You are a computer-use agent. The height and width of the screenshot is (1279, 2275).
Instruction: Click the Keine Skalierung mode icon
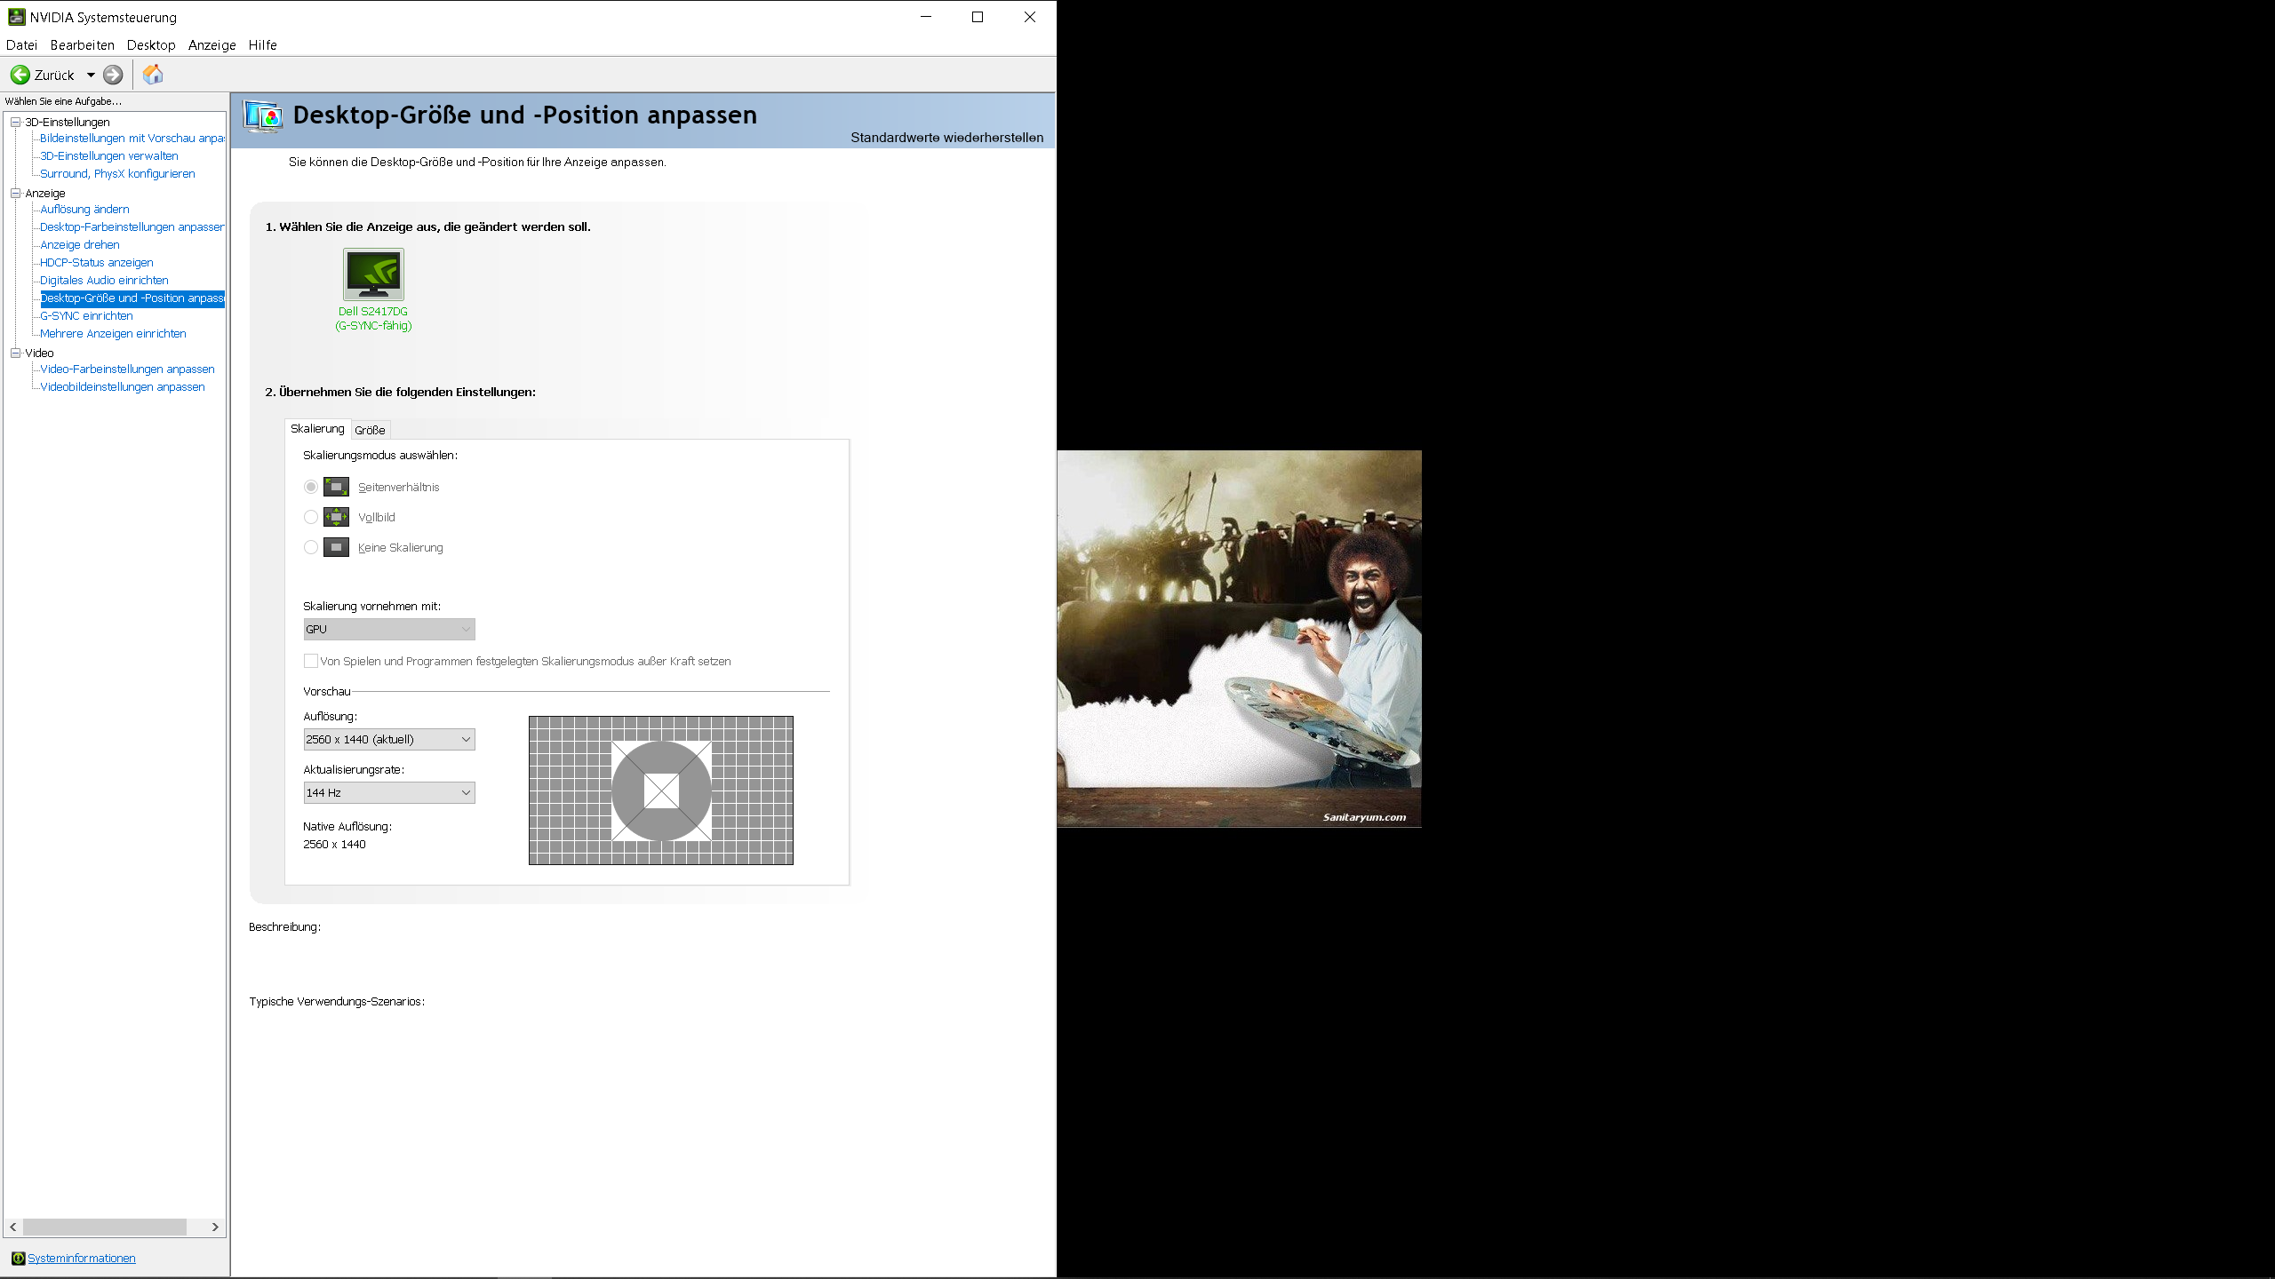[x=336, y=547]
